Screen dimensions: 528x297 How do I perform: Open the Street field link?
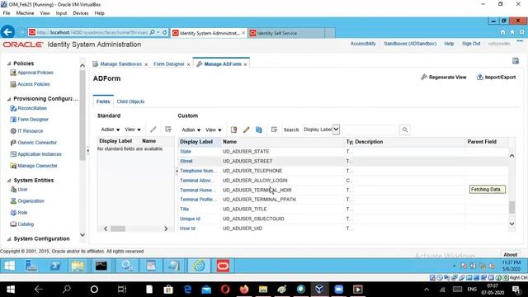(186, 162)
